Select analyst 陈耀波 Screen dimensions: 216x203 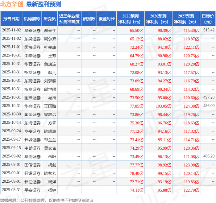[x=50, y=131]
